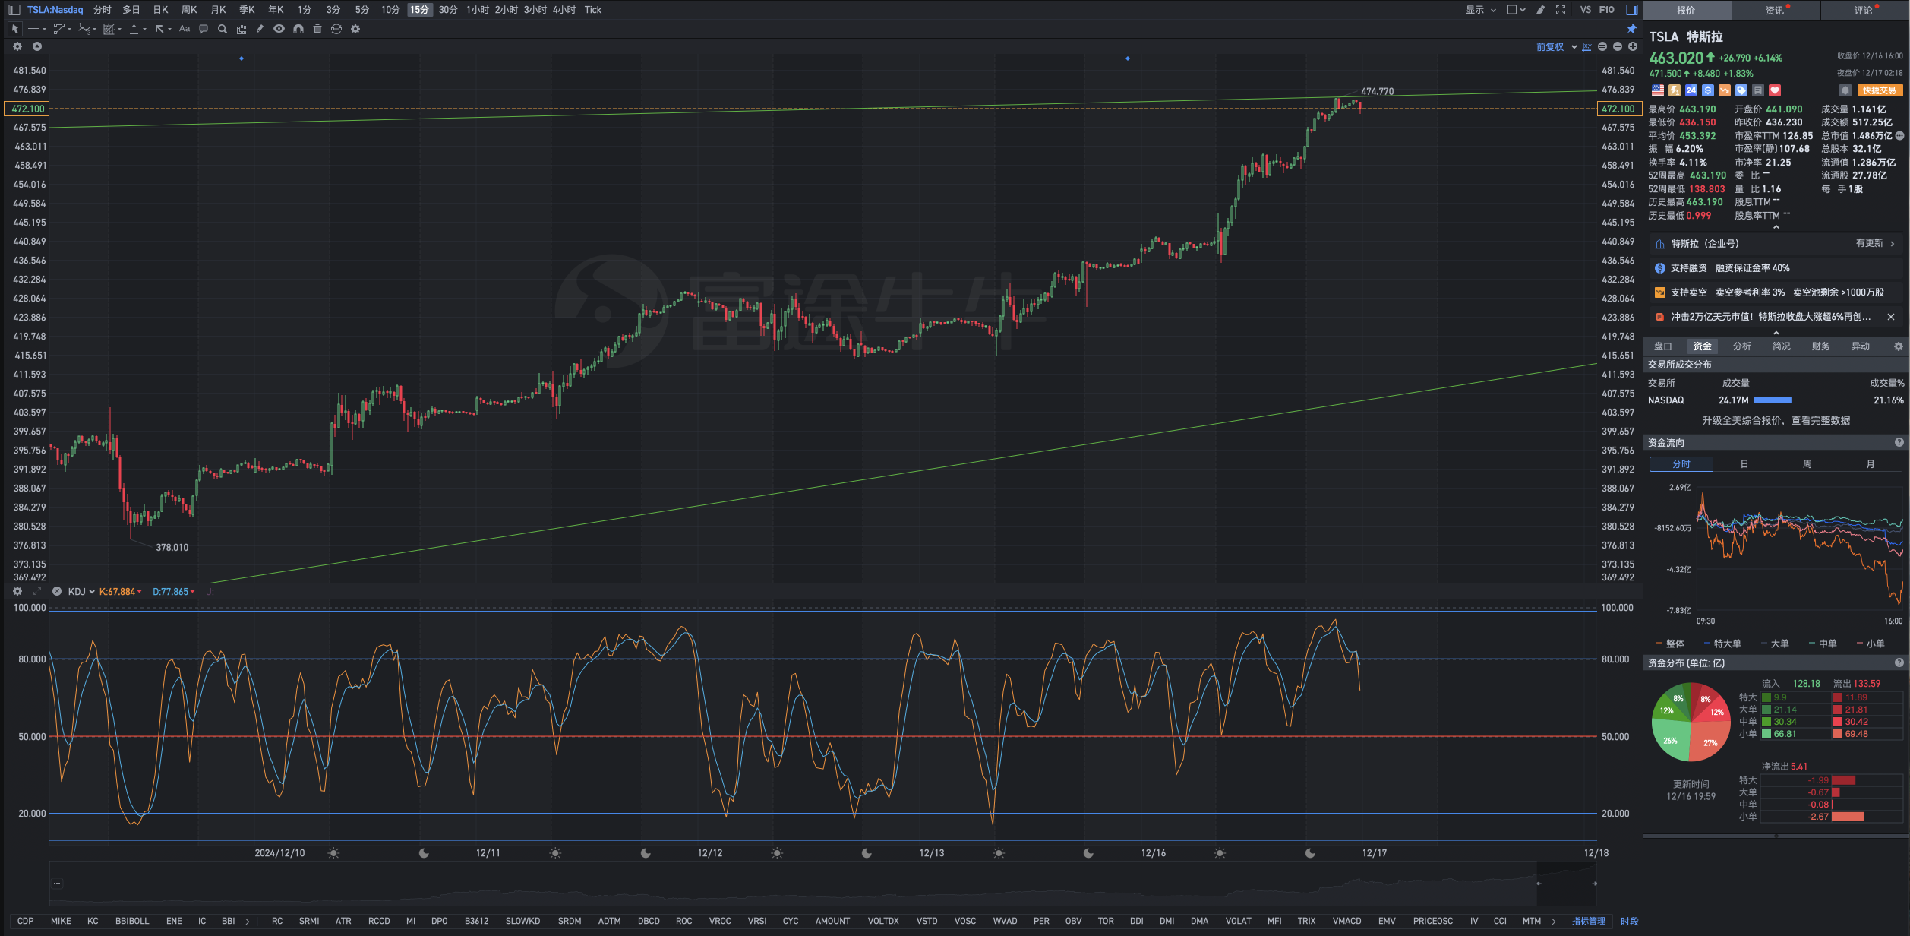The image size is (1910, 936).
Task: Switch to 15分 timeframe
Action: click(x=419, y=10)
